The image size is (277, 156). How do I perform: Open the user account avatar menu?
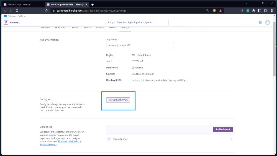click(x=268, y=22)
